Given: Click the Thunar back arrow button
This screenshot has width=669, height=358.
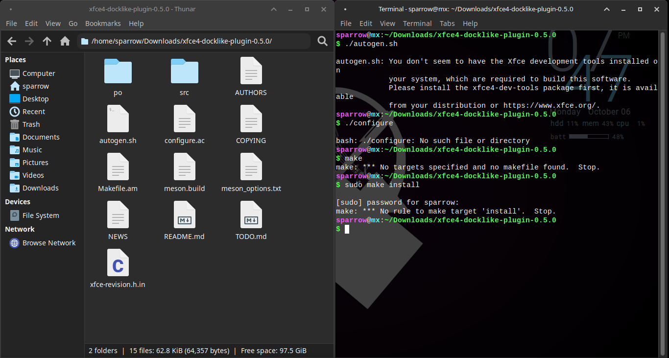Looking at the screenshot, I should 12,41.
